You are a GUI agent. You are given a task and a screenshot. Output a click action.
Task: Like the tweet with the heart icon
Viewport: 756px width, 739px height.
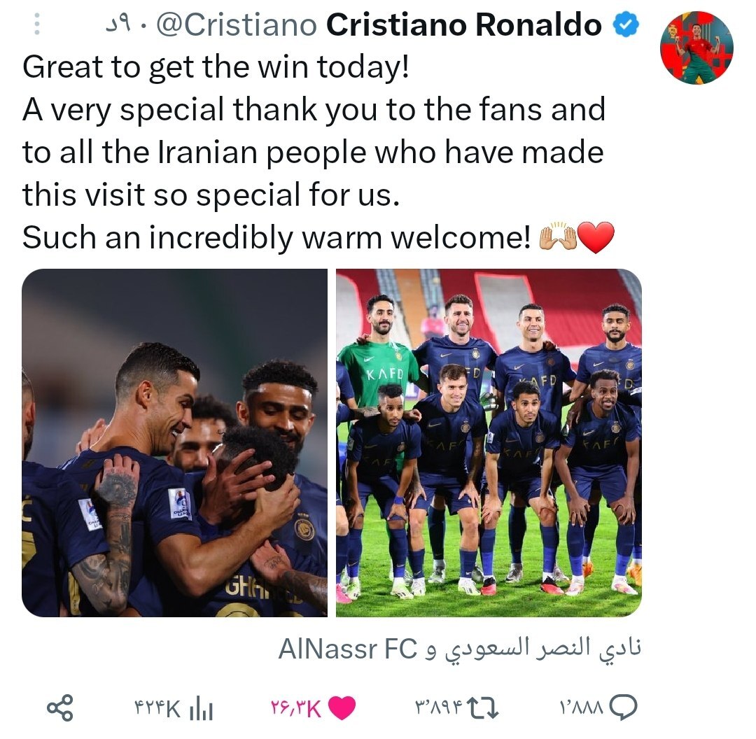tap(342, 708)
